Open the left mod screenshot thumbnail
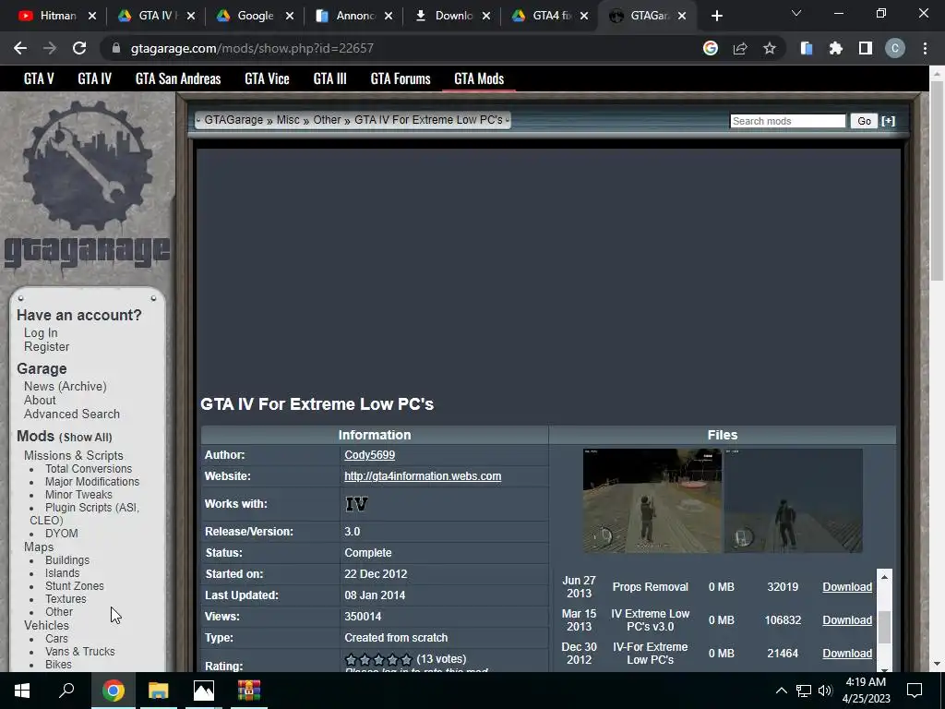 point(652,500)
